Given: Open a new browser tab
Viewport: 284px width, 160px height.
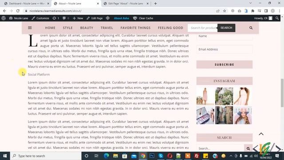Looking at the screenshot, I should [155, 4].
